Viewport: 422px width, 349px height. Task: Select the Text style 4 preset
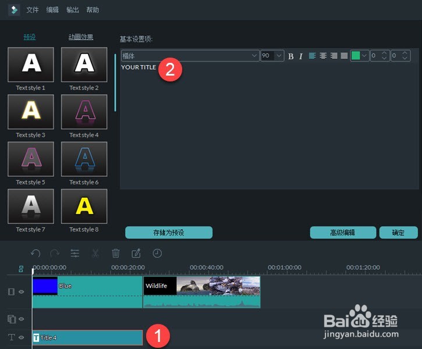point(84,112)
